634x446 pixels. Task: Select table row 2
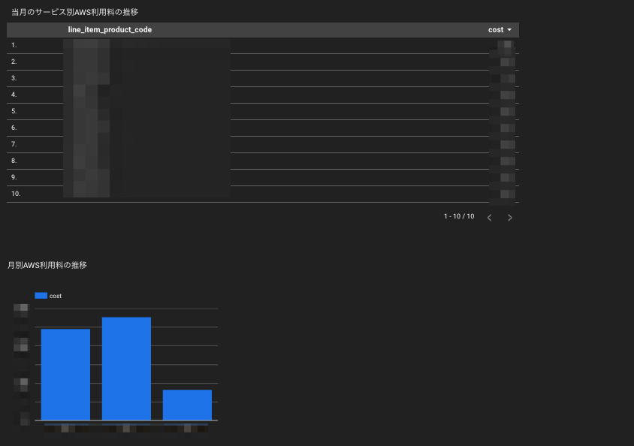tap(263, 62)
